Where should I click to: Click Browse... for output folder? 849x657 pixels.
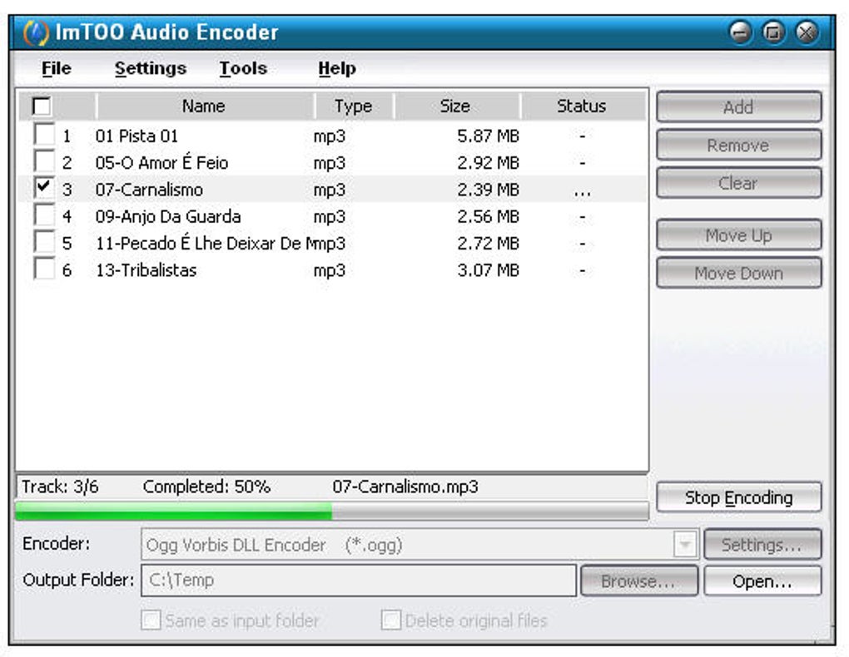tap(639, 581)
